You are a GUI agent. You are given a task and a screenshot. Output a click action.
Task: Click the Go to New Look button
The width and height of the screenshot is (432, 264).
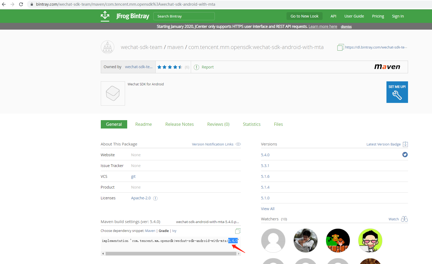pyautogui.click(x=304, y=16)
